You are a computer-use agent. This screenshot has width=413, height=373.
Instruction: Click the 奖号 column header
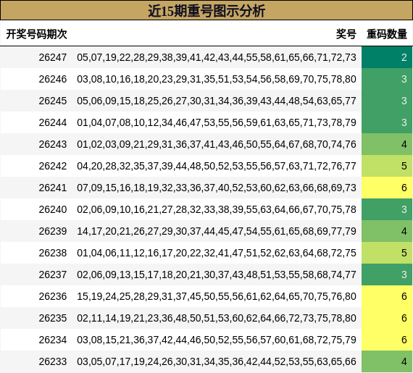click(346, 34)
